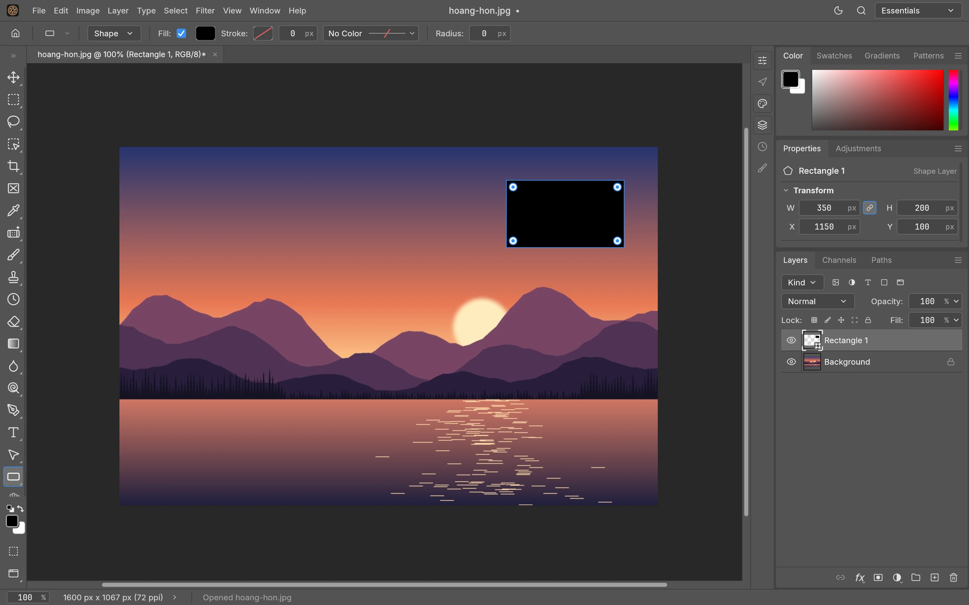This screenshot has height=605, width=969.
Task: Open the Shape mode dropdown
Action: (114, 33)
